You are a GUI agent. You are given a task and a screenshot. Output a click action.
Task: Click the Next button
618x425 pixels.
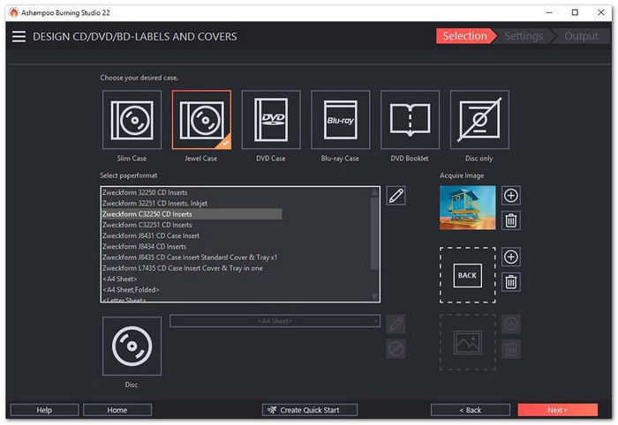coord(557,410)
